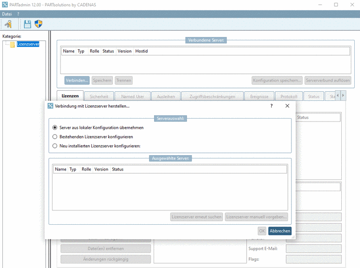This screenshot has height=268, width=360.
Task: Click Status column header in Ausgewählte Server
Action: point(118,169)
